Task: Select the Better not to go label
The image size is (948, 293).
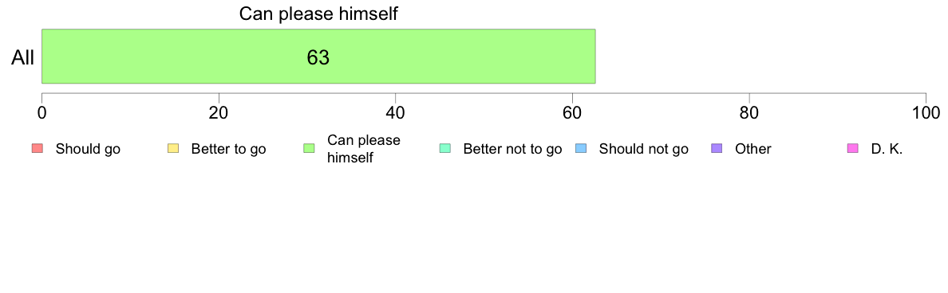Action: pos(512,149)
